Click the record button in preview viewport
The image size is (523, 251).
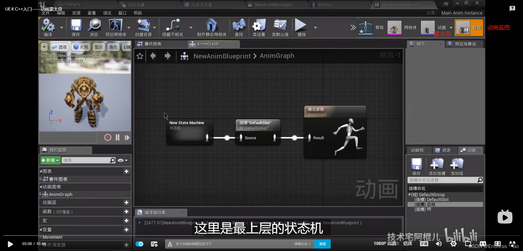tap(108, 137)
